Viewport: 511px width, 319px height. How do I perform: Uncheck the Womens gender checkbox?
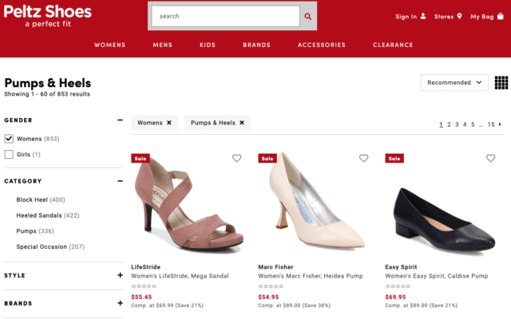(x=10, y=139)
